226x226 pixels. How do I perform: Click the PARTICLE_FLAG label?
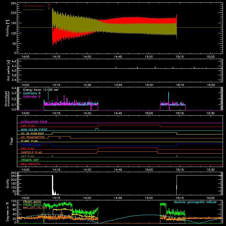pos(32,152)
